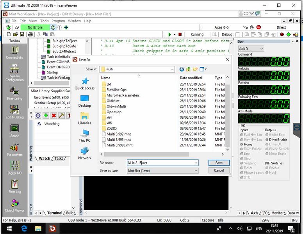Click the red stop sign icon
Image resolution: width=303 pixels, height=234 pixels.
click(x=258, y=27)
